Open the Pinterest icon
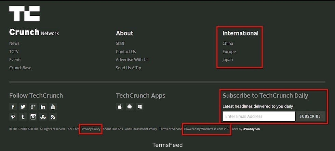Image resolution: width=335 pixels, height=151 pixels. 13,117
